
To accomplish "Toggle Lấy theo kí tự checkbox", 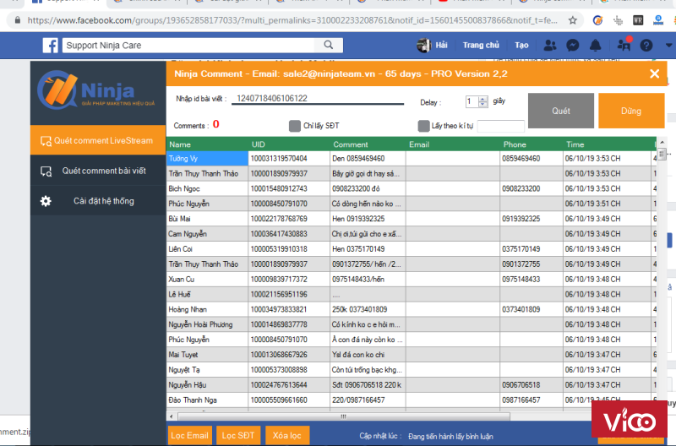I will 424,126.
